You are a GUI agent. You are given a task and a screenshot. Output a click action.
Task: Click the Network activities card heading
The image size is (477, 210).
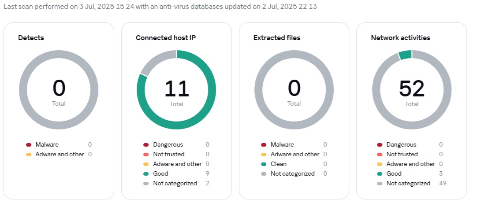[x=400, y=38]
